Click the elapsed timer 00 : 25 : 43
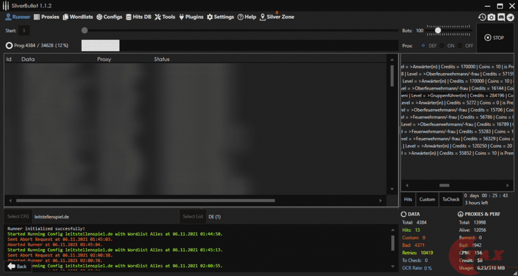The image size is (518, 276). pyautogui.click(x=496, y=195)
